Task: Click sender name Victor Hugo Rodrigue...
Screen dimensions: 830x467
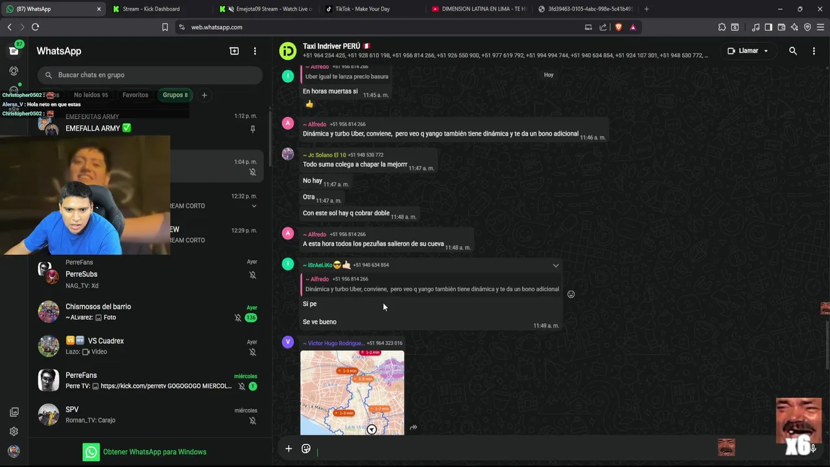Action: tap(333, 343)
